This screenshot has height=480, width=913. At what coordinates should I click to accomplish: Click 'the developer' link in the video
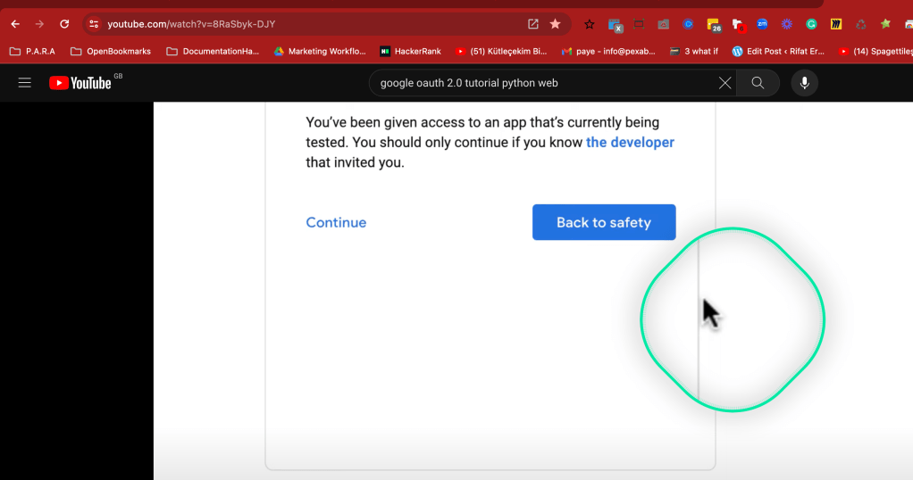[630, 143]
